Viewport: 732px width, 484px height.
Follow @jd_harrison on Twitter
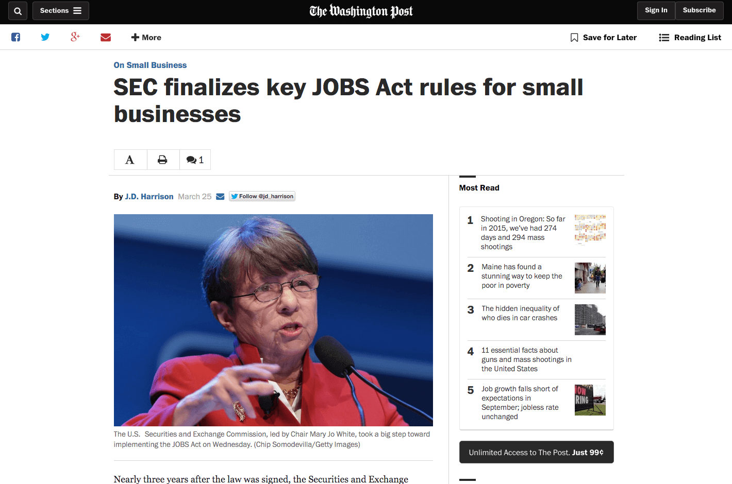pyautogui.click(x=262, y=196)
